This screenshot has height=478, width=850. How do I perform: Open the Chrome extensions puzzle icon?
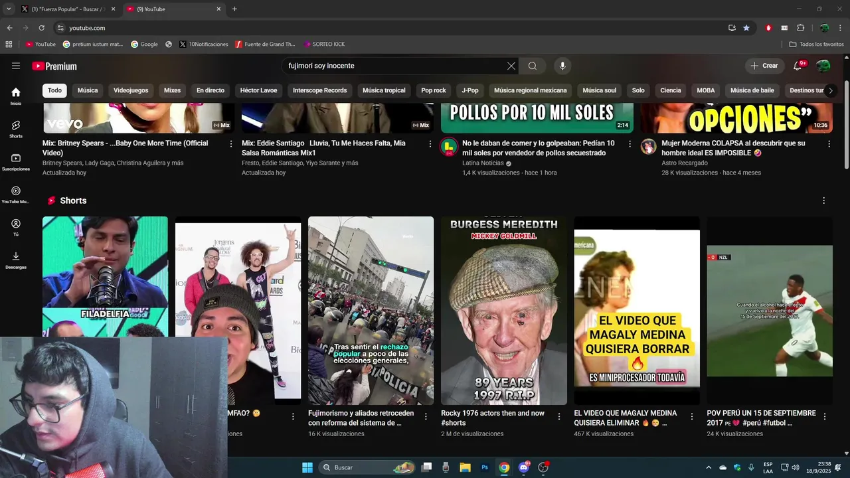click(800, 28)
